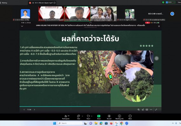The height and width of the screenshot is (126, 181).
Task: Click the green encryption shield icon
Action: point(163,2)
